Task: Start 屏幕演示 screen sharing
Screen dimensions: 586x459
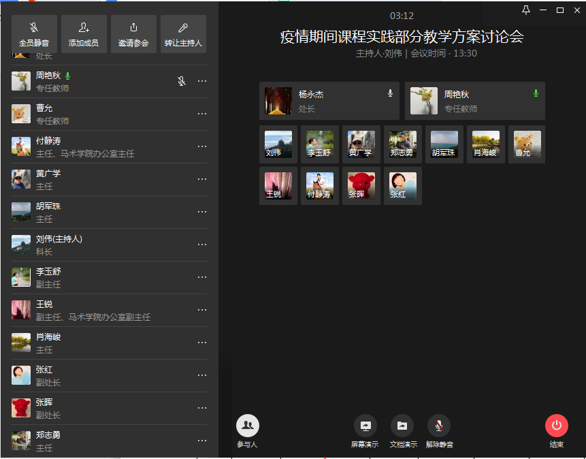Action: point(365,426)
